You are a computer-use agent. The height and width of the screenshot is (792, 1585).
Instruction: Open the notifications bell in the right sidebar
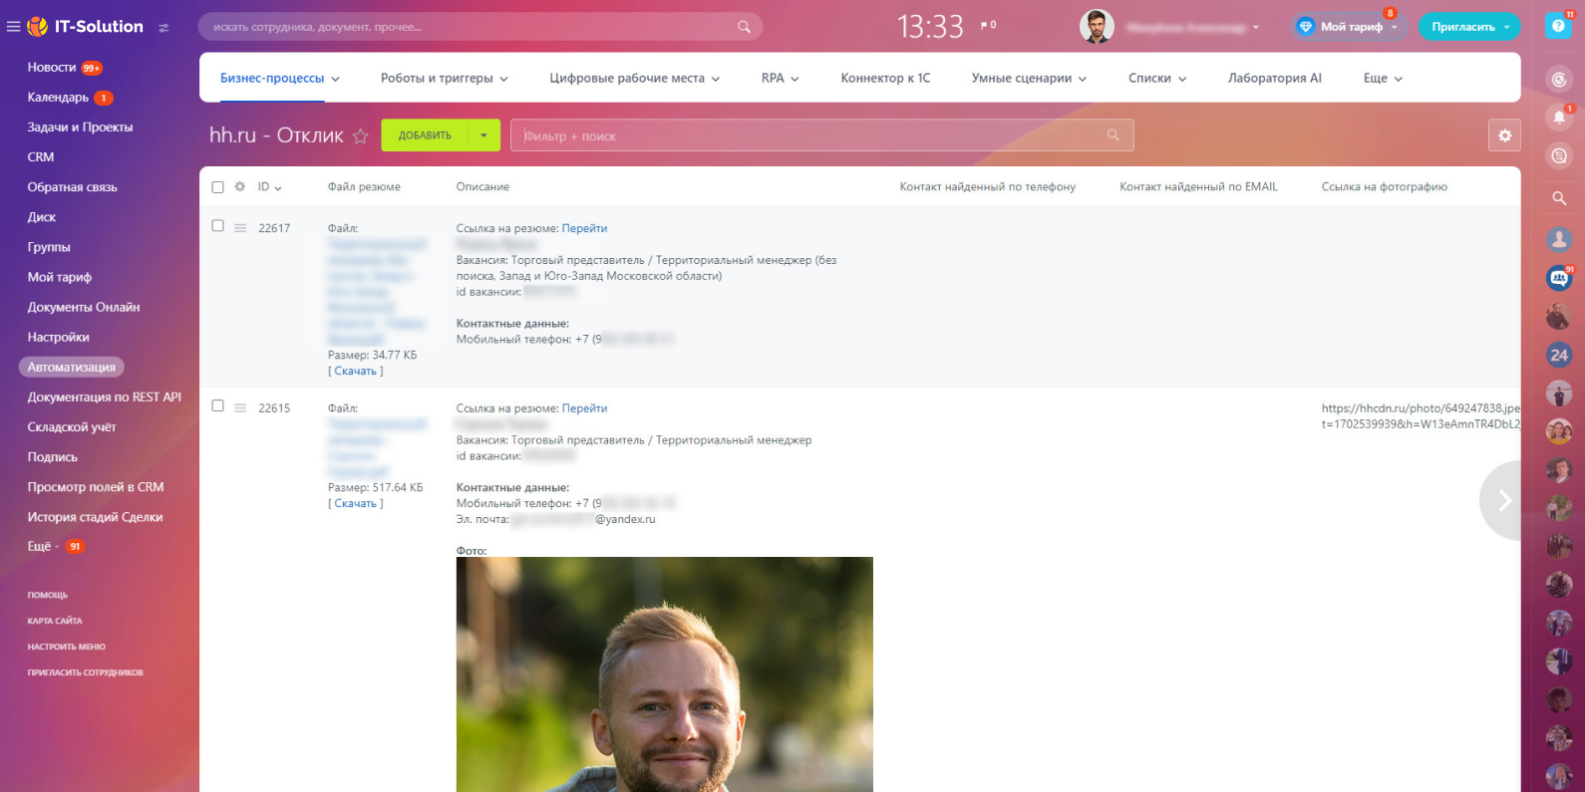1559,118
